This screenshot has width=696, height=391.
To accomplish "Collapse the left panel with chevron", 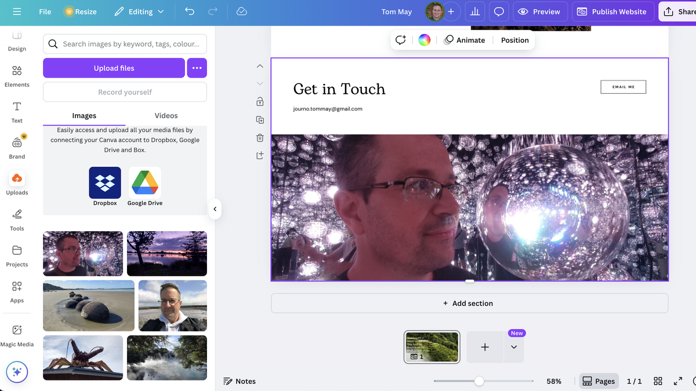I will (x=215, y=209).
